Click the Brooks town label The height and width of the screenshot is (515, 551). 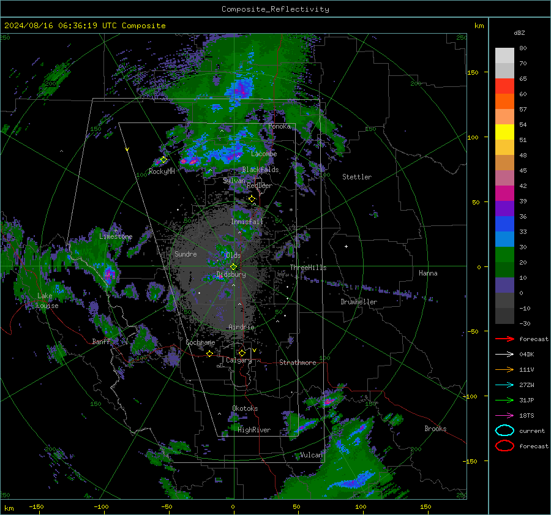pyautogui.click(x=435, y=429)
